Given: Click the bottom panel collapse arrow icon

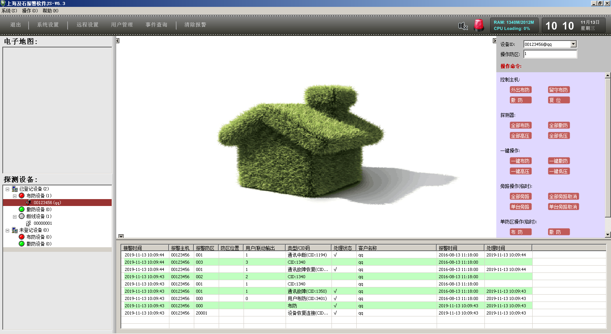Looking at the screenshot, I should pyautogui.click(x=121, y=236).
